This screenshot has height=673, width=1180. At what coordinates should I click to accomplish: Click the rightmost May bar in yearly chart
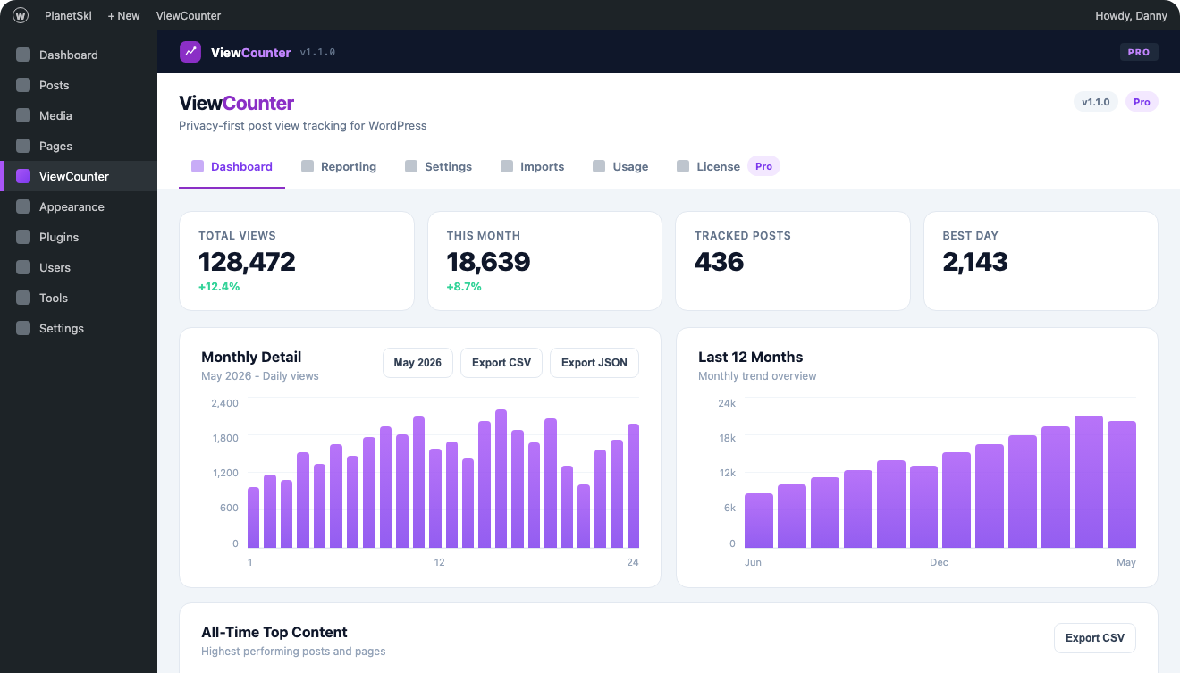[1122, 484]
